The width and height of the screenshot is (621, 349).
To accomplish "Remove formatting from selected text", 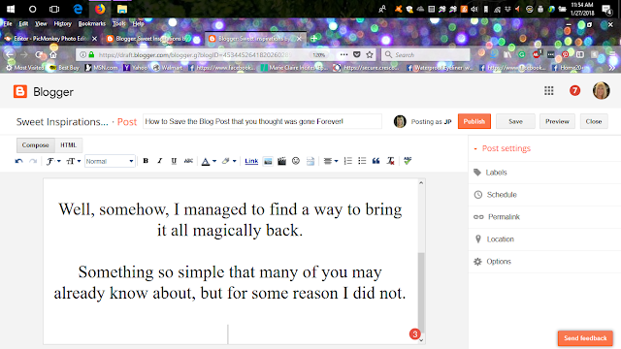I will (x=390, y=161).
